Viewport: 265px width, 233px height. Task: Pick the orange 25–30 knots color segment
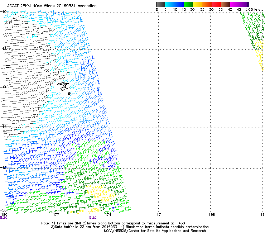(207, 5)
